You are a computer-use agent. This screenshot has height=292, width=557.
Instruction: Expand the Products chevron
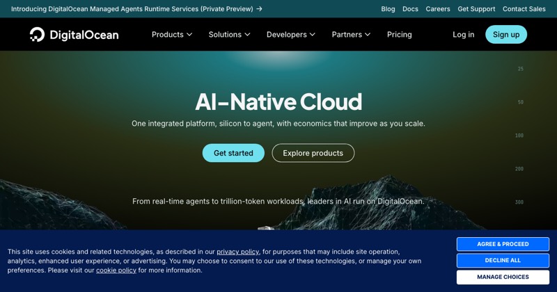pos(189,35)
